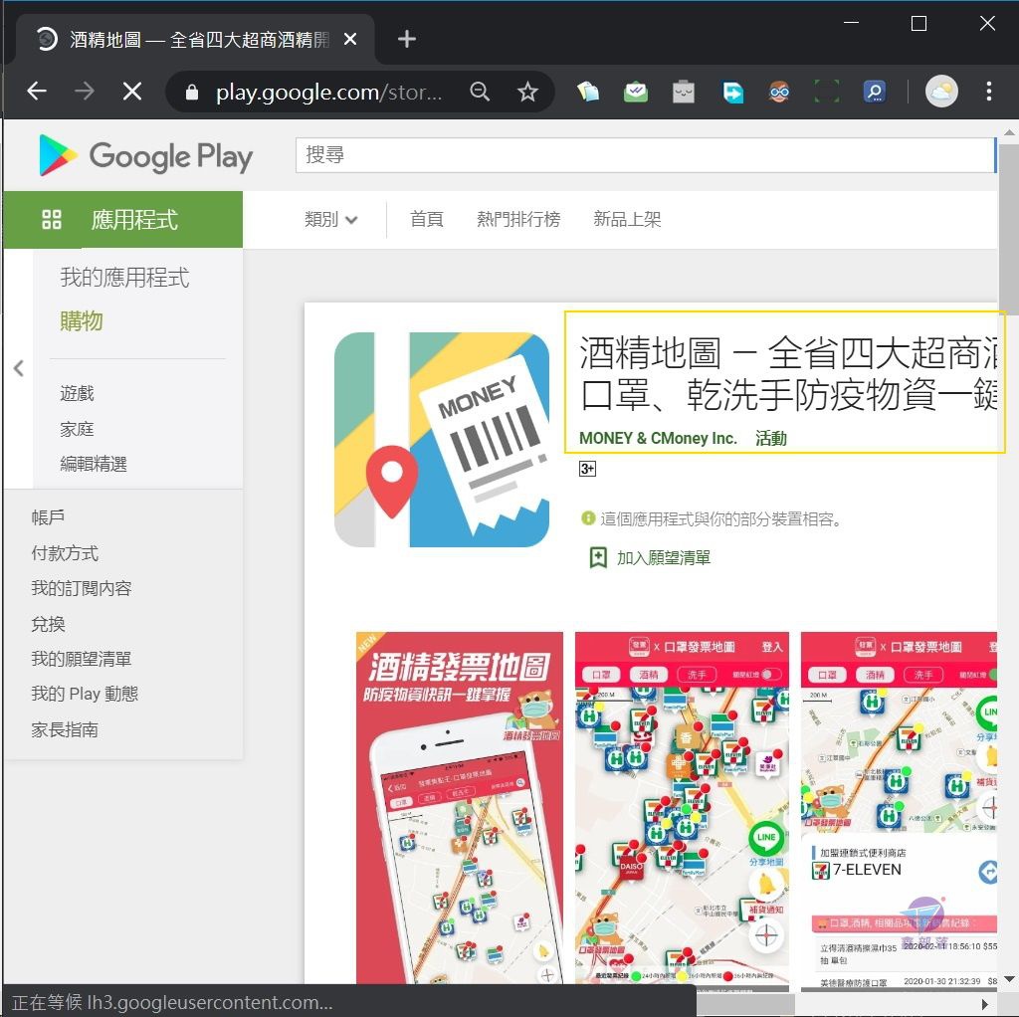
Task: Open developer MONEY & CMoney Inc. link
Action: pyautogui.click(x=658, y=438)
